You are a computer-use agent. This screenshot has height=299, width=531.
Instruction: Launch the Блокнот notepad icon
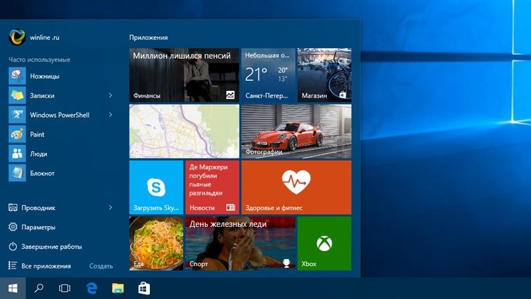point(17,173)
